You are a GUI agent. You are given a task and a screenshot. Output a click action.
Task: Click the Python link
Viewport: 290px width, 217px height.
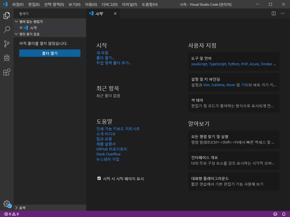tap(234, 64)
